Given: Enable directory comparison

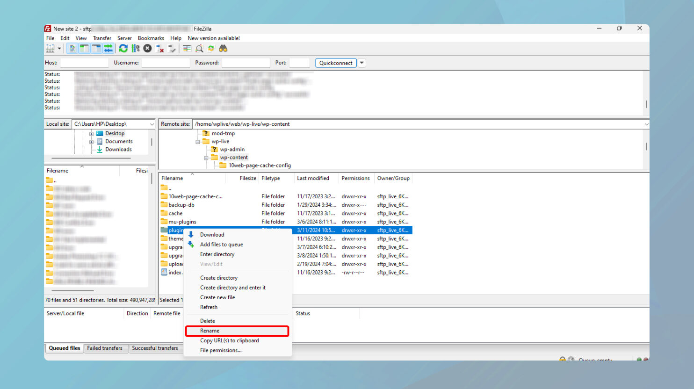Looking at the screenshot, I should 199,48.
